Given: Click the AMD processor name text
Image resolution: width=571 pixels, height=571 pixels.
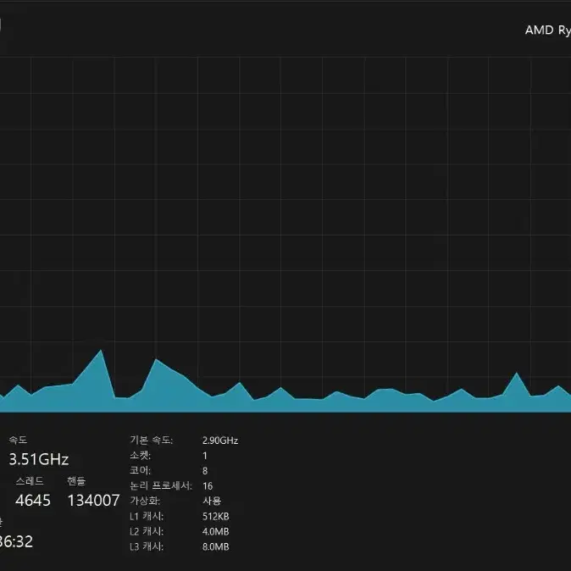Looking at the screenshot, I should pos(547,30).
